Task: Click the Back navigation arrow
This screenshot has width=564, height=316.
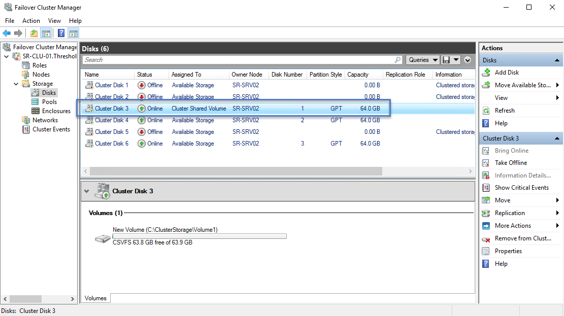Action: click(7, 33)
